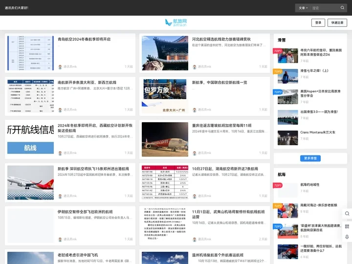Screen dimensions: 352x264
Task: Open article 青岛航空2024冬春航季即将开启
Action: click(84, 39)
